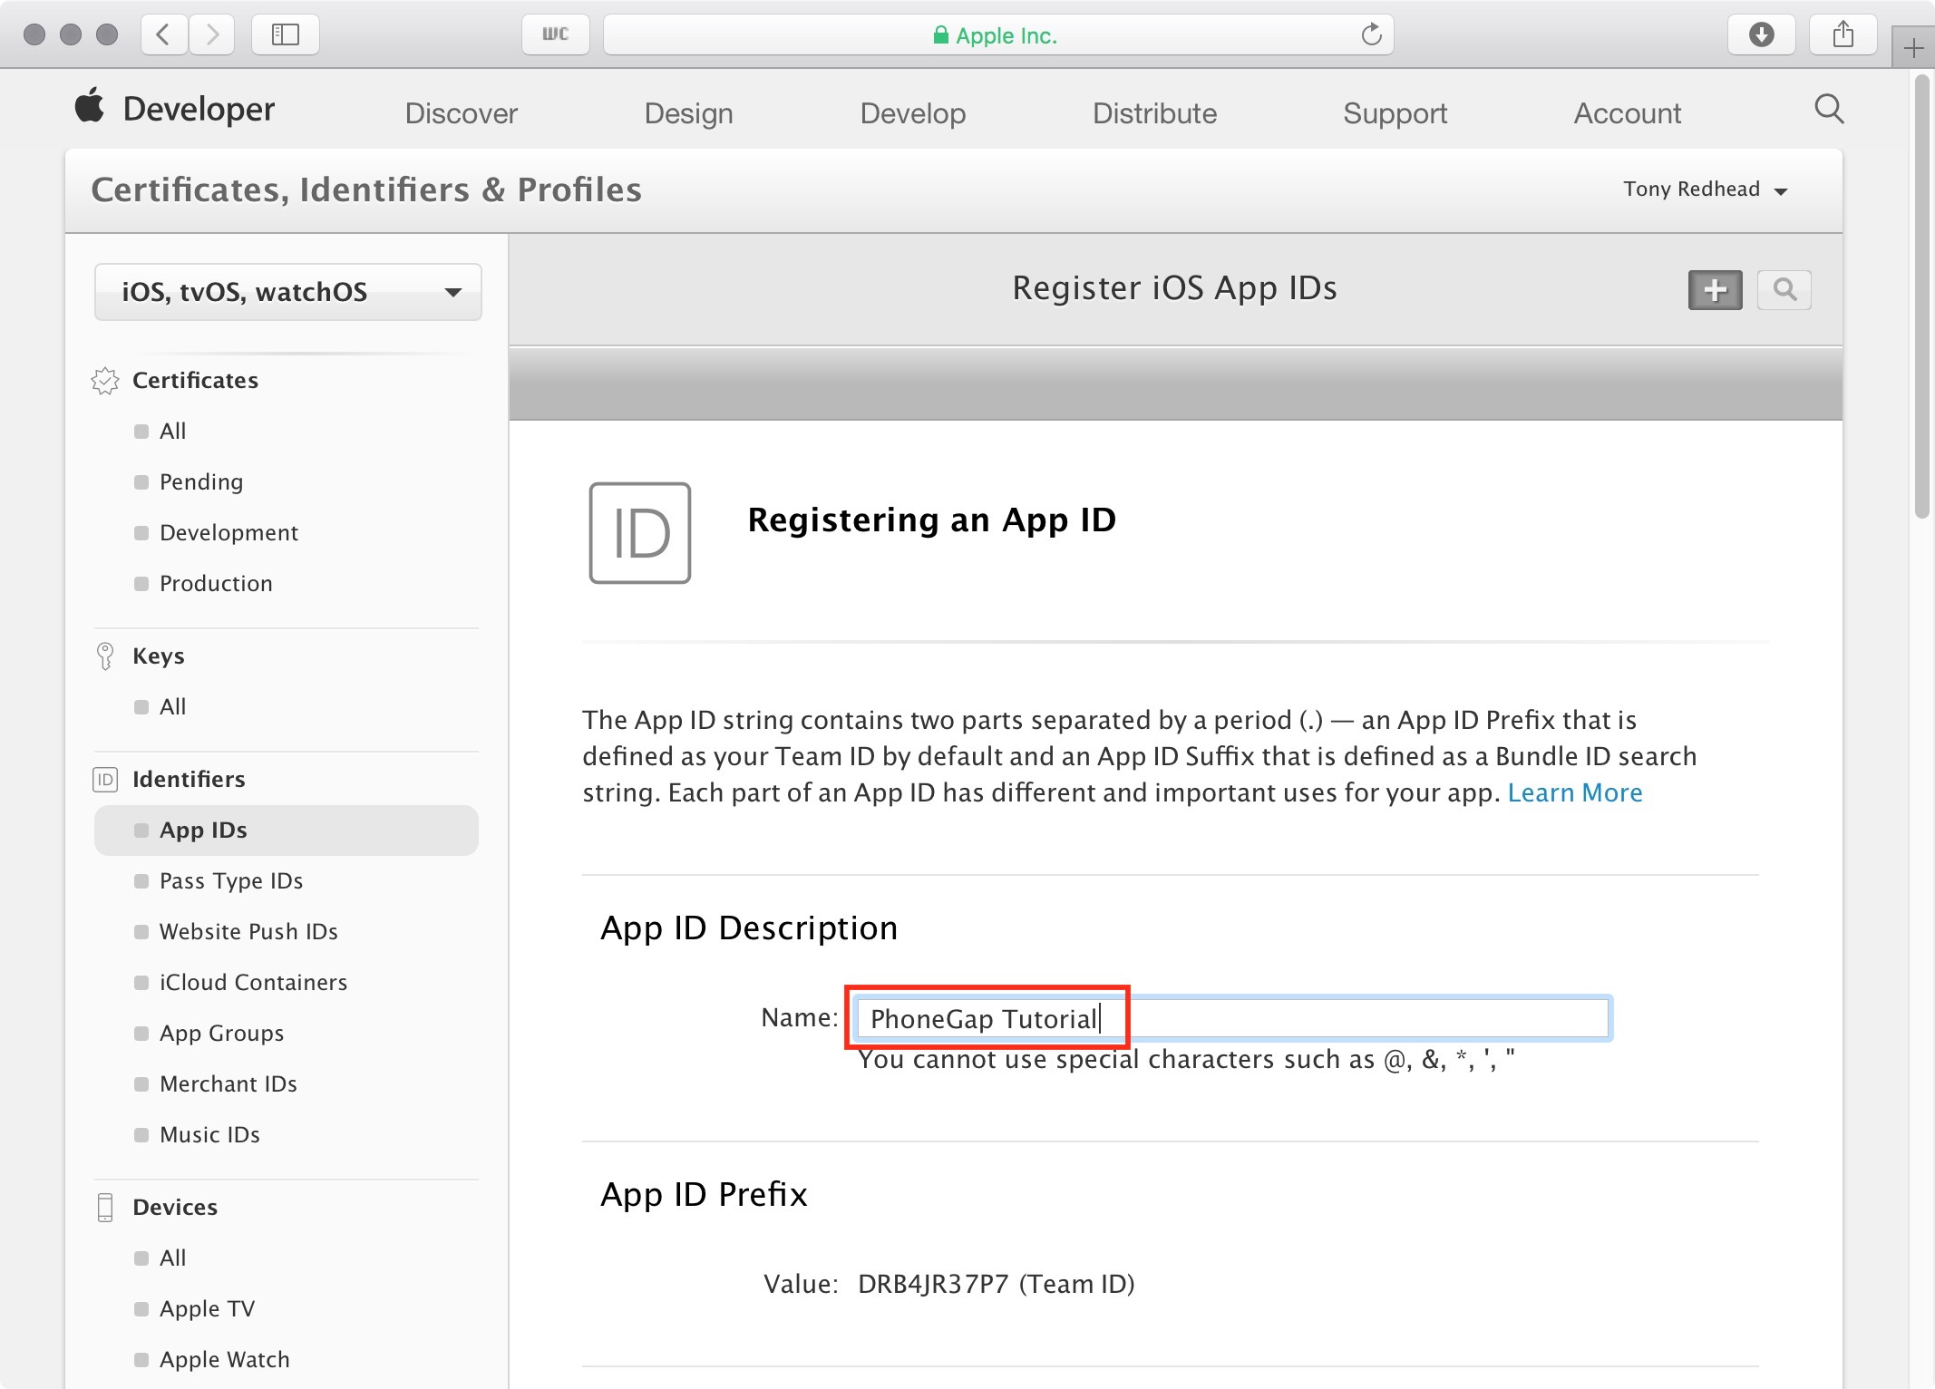Image resolution: width=1935 pixels, height=1389 pixels.
Task: Click the Identifiers ID icon in sidebar
Action: (105, 780)
